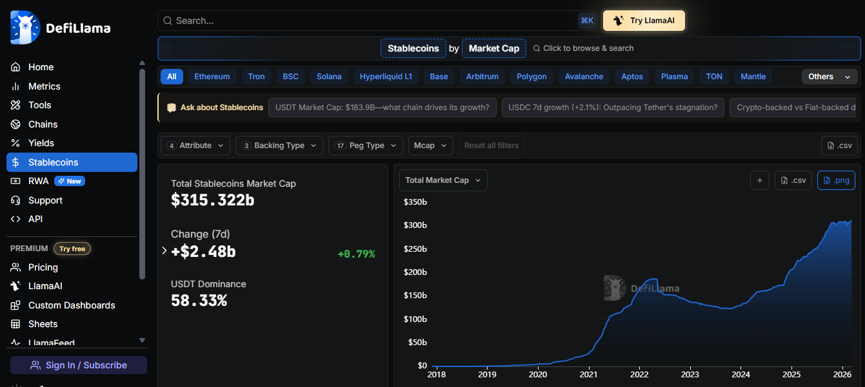Click the search magnifier icon
Viewport: 865px width, 387px height.
[168, 21]
